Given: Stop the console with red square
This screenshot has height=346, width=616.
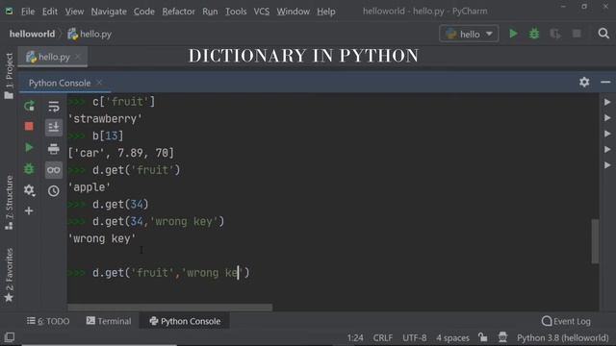Looking at the screenshot, I should [x=29, y=126].
